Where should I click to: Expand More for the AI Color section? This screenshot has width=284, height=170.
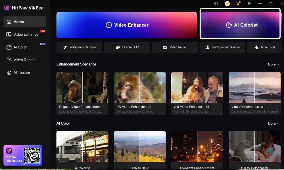(x=274, y=124)
